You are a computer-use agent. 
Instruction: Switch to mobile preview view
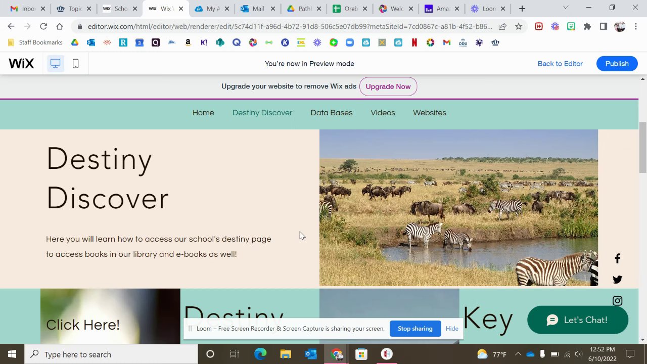[x=75, y=64]
